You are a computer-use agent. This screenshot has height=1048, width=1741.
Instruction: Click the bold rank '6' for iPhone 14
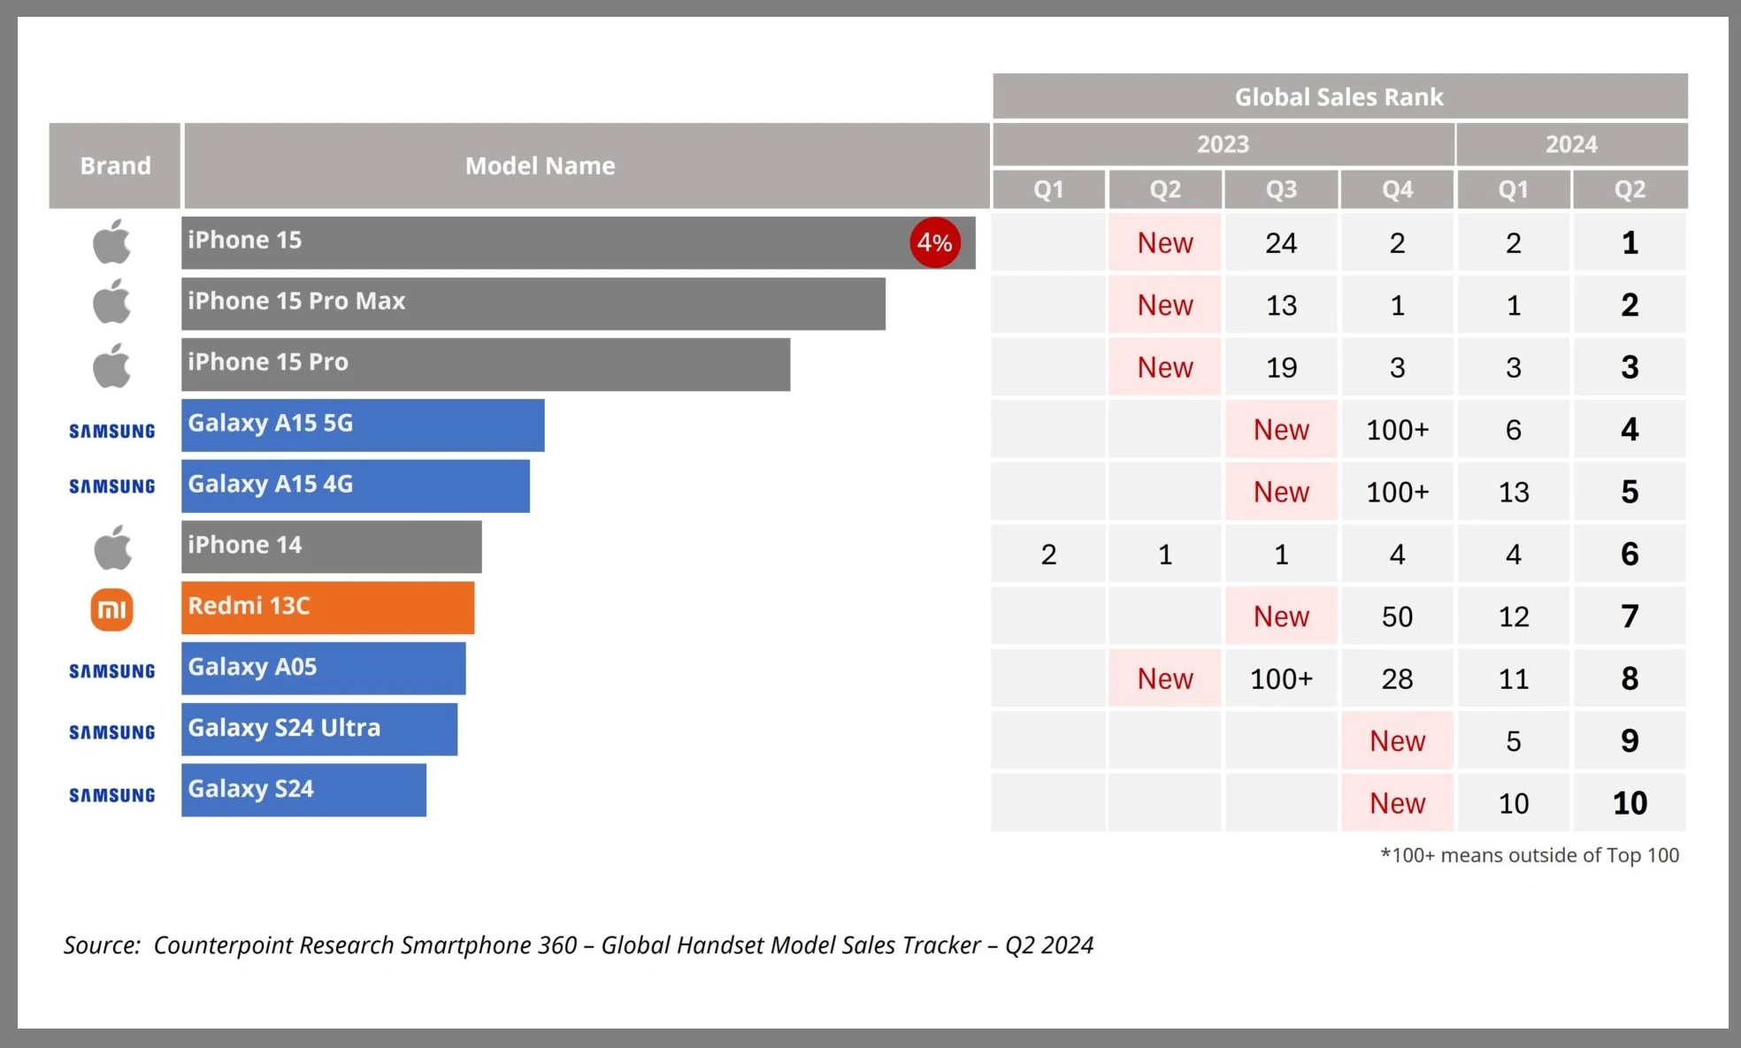pyautogui.click(x=1630, y=554)
